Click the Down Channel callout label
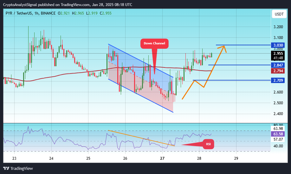Screen dimensions: 291x174 click(x=154, y=43)
